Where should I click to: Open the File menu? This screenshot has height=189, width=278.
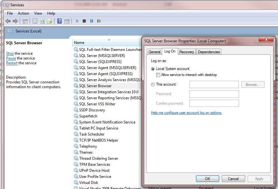pos(10,13)
